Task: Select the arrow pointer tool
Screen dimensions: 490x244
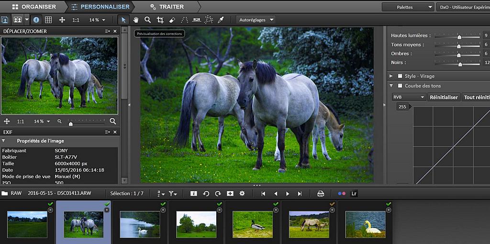Action: pyautogui.click(x=123, y=20)
